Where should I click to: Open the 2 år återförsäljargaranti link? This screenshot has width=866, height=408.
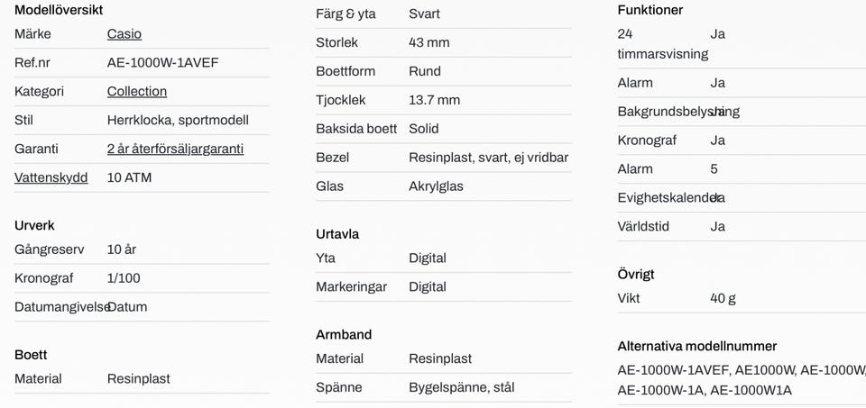175,149
